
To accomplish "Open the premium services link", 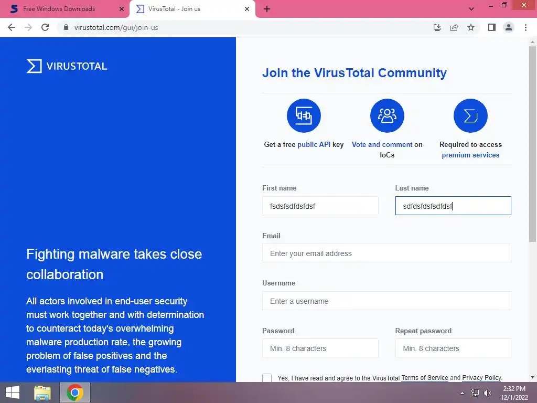I will [470, 155].
